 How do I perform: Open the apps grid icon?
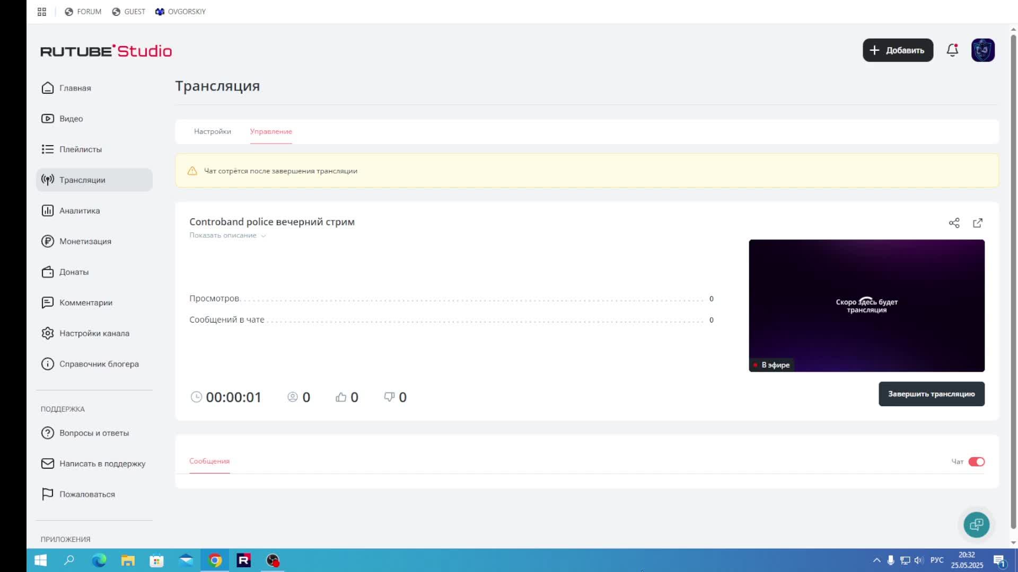pyautogui.click(x=42, y=12)
